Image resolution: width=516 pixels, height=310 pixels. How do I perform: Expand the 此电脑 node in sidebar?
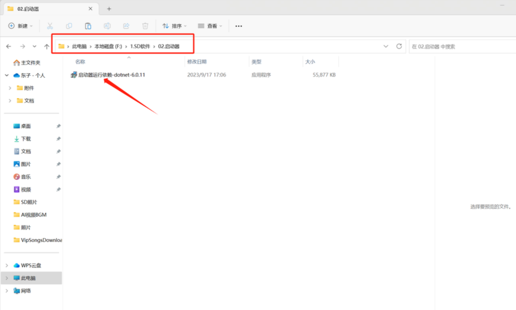[7, 278]
